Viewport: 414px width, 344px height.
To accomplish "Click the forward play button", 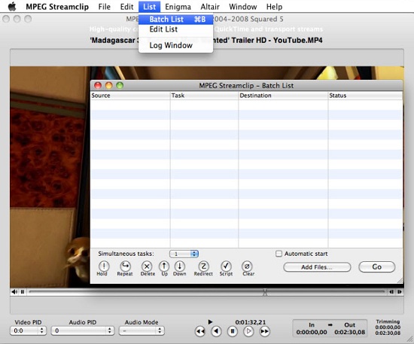I will [248, 331].
